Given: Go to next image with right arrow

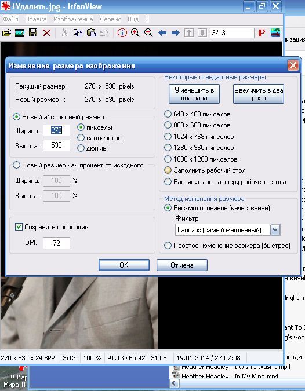Looking at the screenshot, I should tap(176, 32).
